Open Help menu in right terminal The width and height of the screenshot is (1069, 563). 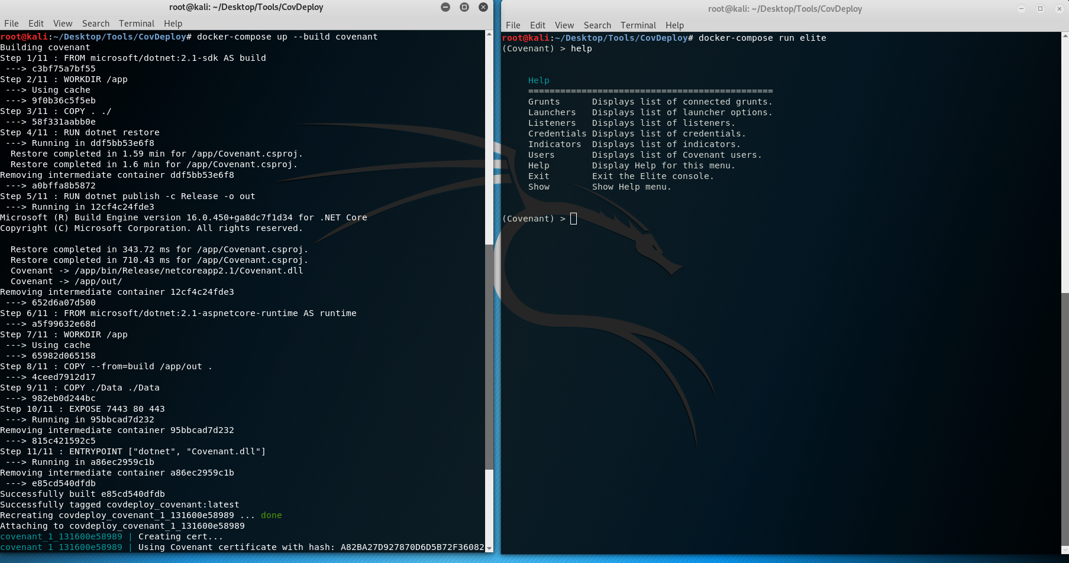(675, 25)
